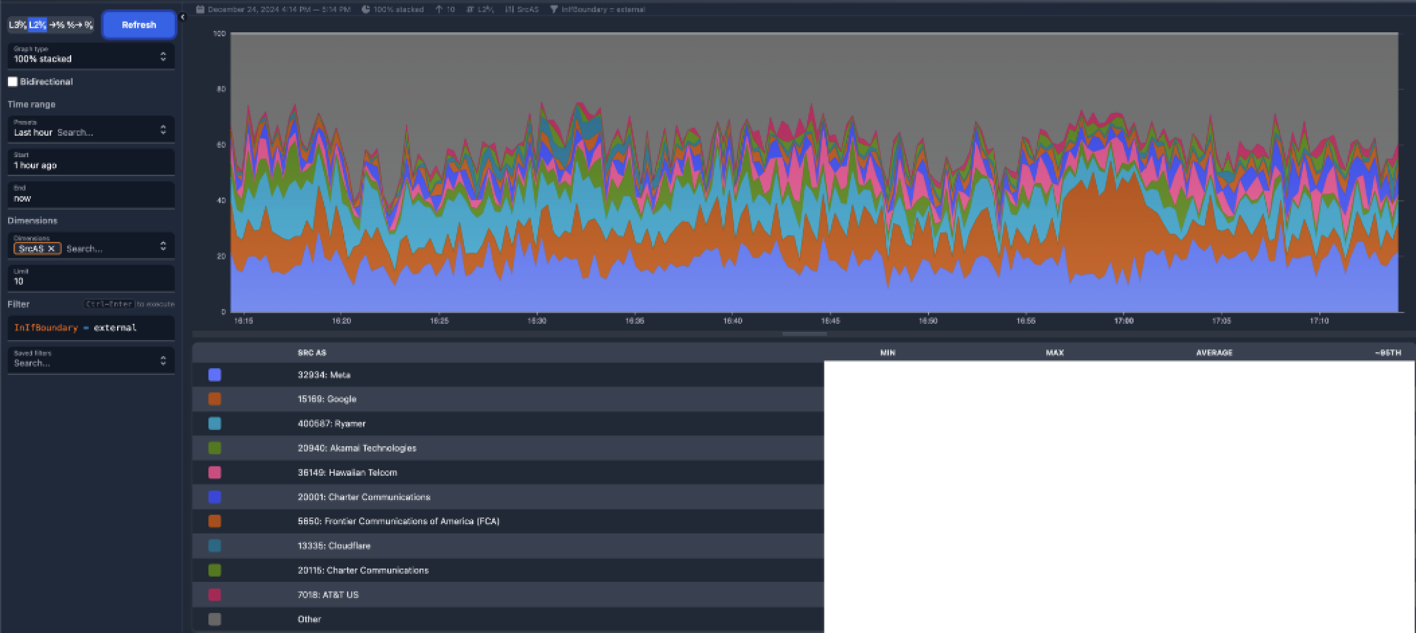This screenshot has width=1416, height=633.
Task: Click the 20001: Charter Communications swatch
Action: point(214,497)
